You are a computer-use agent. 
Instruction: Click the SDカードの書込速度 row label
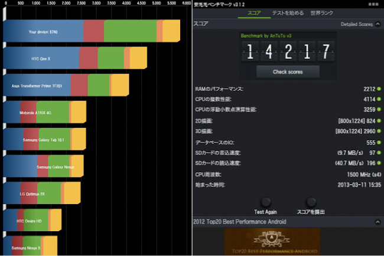coord(218,153)
